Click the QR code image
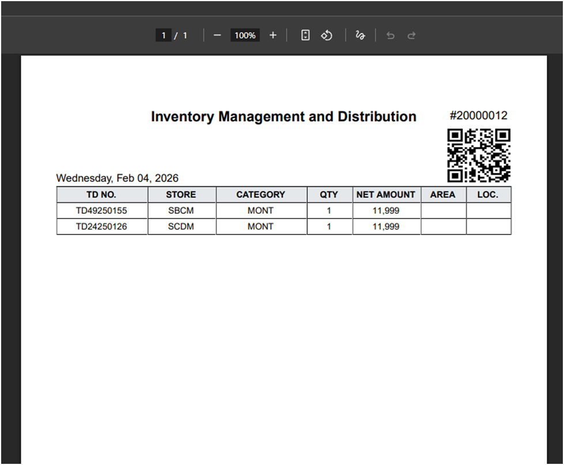This screenshot has height=465, width=564. click(x=479, y=156)
